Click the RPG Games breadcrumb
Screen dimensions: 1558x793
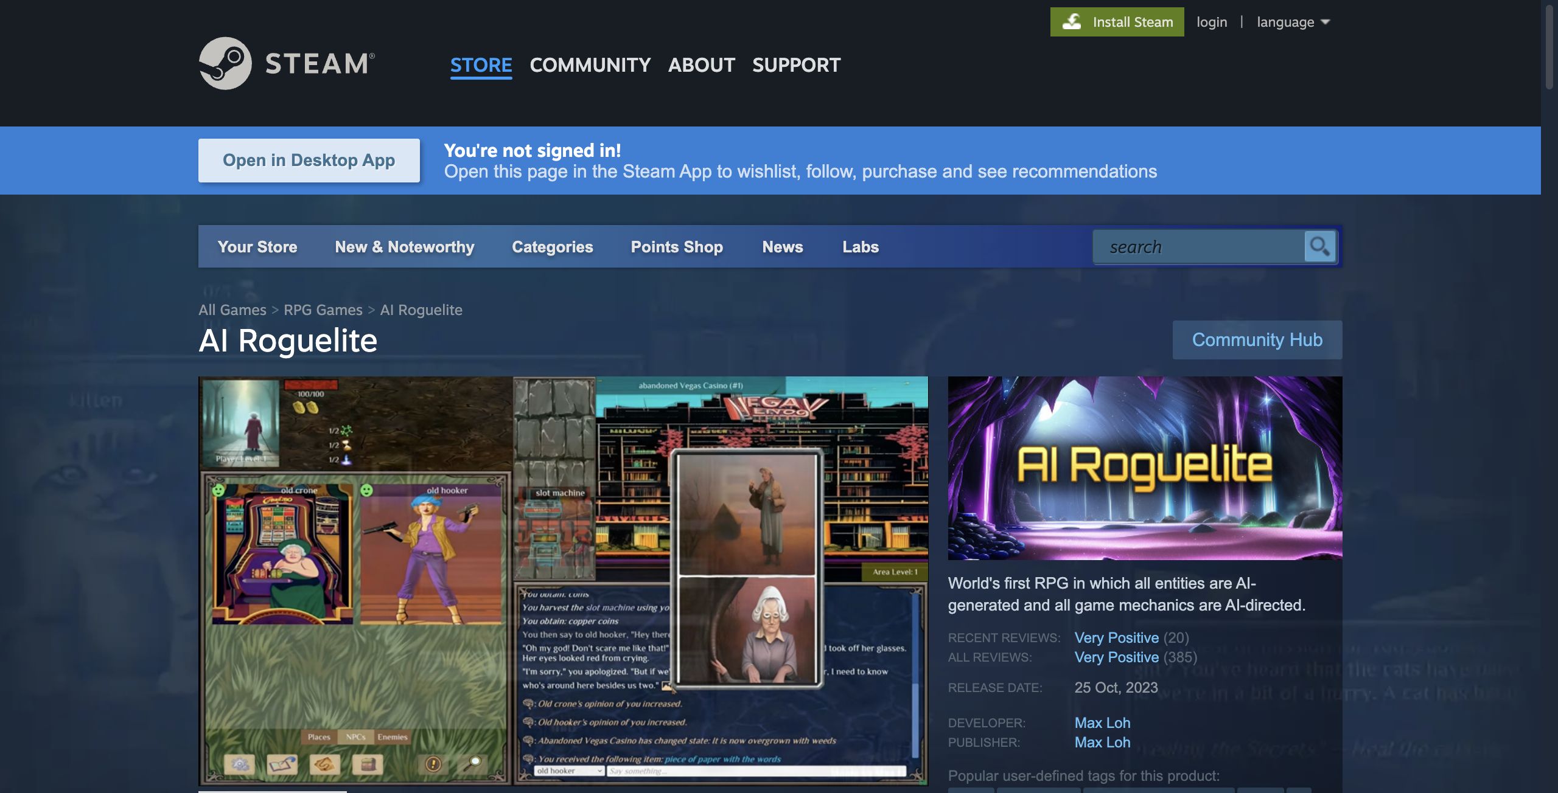click(x=323, y=310)
